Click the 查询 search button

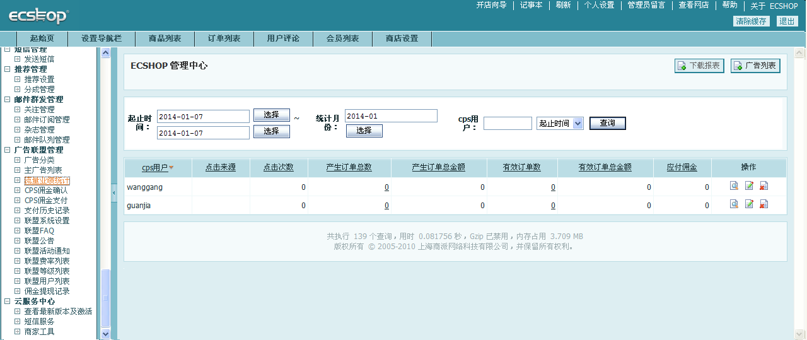(x=607, y=124)
